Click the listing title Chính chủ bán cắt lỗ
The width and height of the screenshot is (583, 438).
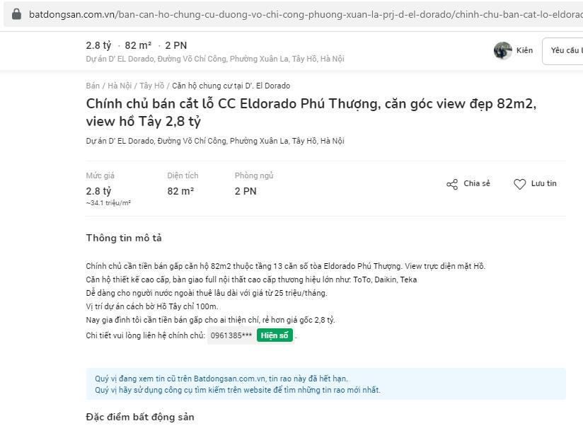pos(311,113)
